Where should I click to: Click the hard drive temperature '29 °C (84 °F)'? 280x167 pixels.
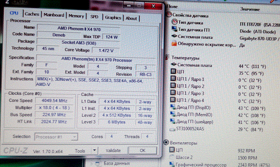point(250,129)
